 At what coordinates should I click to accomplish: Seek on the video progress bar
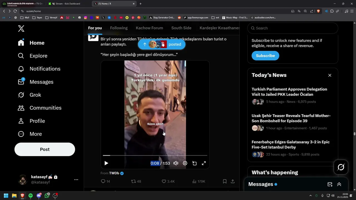click(155, 156)
